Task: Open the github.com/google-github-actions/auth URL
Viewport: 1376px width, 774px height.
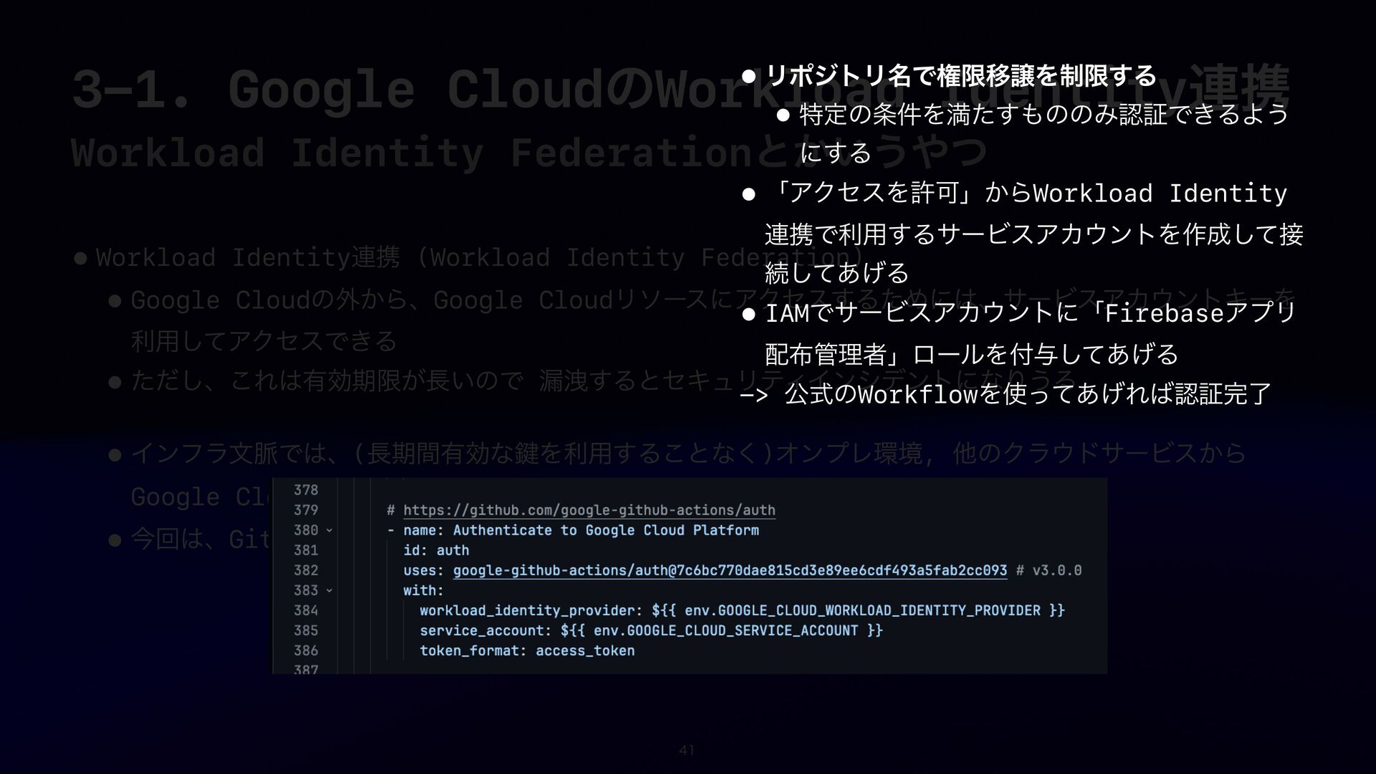Action: click(588, 510)
